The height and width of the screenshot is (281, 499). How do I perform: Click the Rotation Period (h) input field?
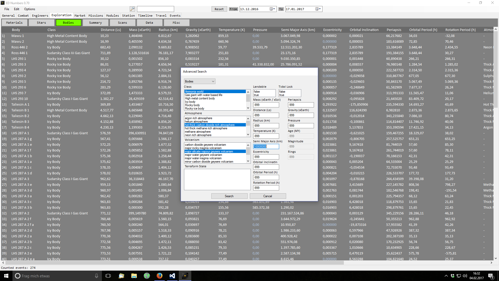click(266, 188)
